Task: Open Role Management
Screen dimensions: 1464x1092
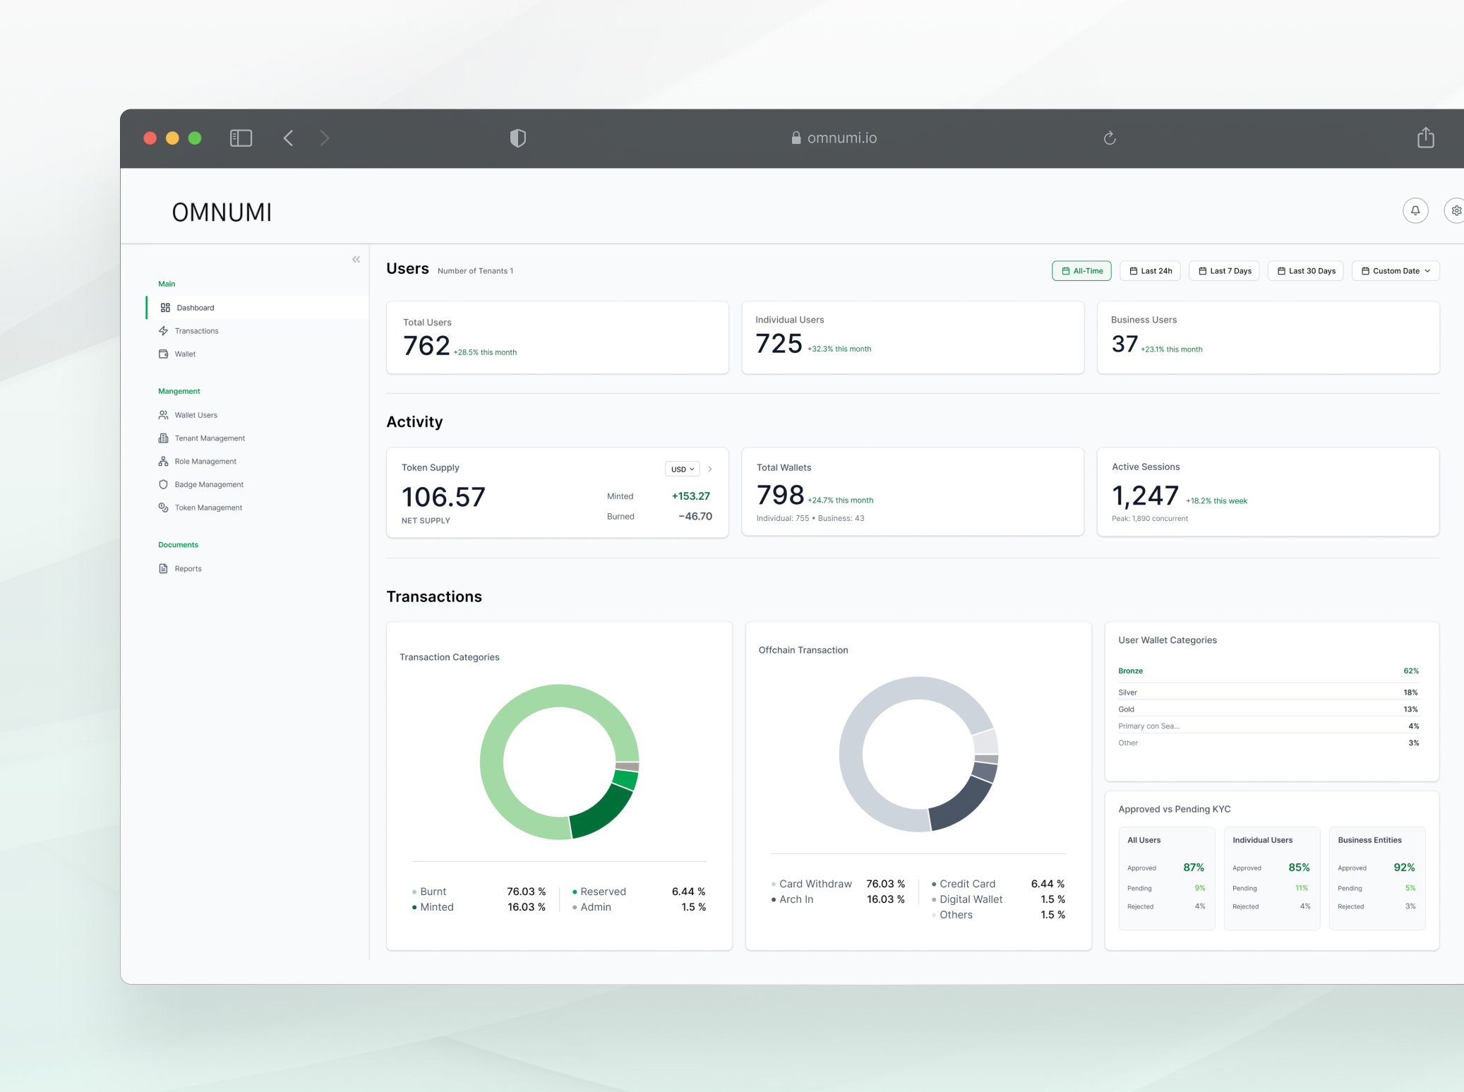Action: (x=205, y=461)
